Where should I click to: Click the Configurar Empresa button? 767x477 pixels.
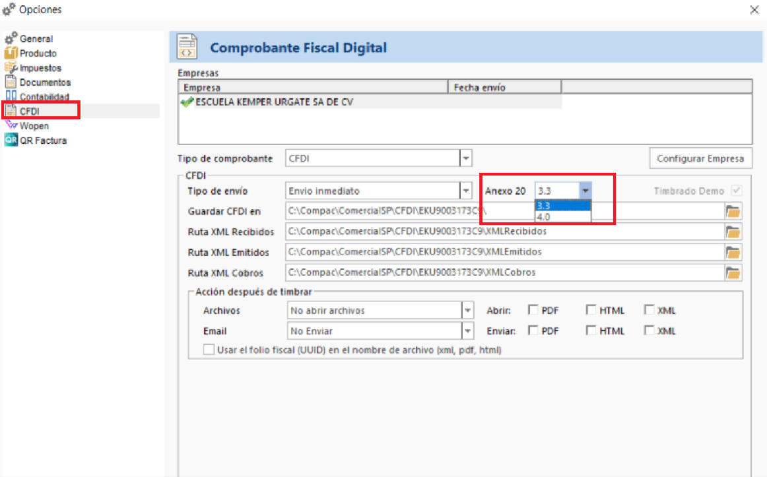[x=700, y=158]
